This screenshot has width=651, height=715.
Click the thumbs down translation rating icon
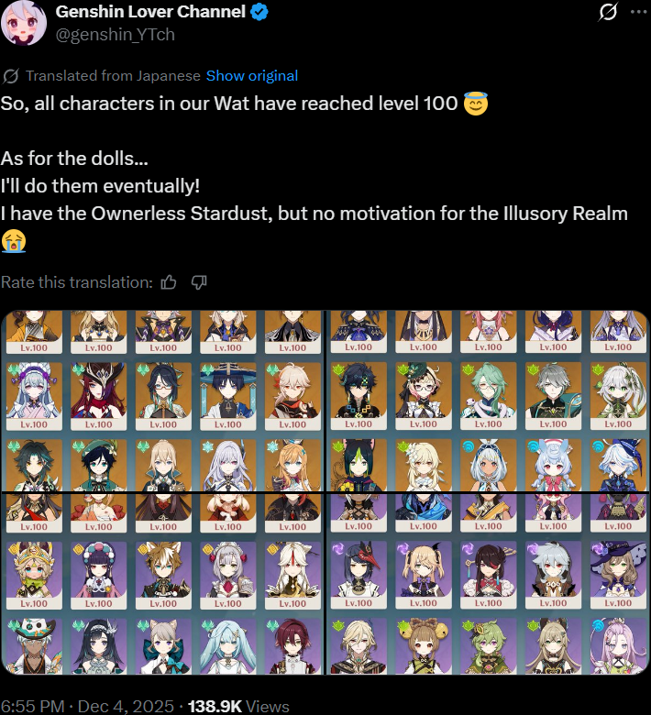(199, 282)
